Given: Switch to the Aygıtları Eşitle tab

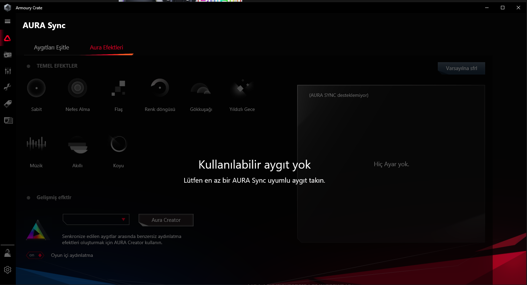Looking at the screenshot, I should (51, 47).
